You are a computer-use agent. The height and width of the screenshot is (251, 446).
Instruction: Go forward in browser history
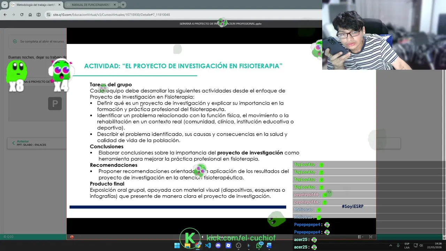(13, 15)
